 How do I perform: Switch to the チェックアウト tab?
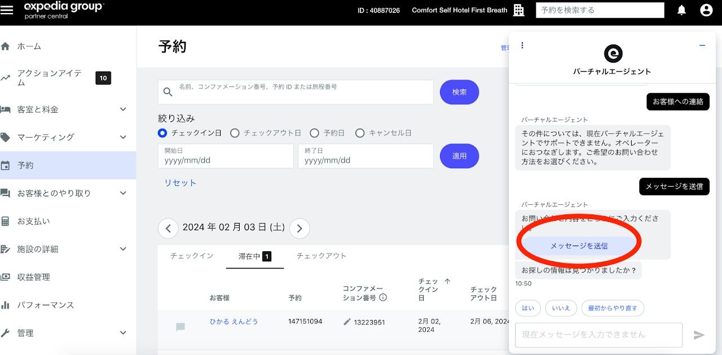pos(322,256)
